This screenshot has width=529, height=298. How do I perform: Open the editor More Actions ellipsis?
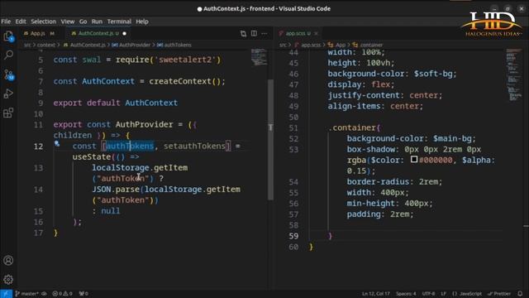coord(264,33)
